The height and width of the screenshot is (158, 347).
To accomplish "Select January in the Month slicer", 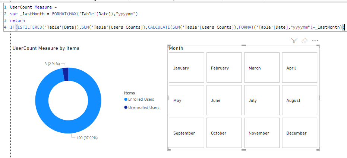I will coord(186,68).
